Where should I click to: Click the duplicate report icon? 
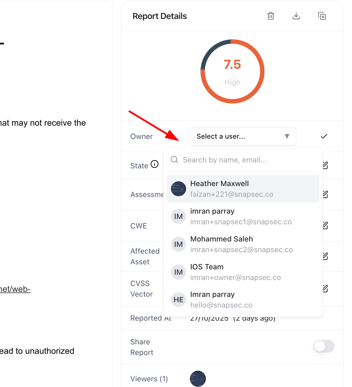coord(322,16)
